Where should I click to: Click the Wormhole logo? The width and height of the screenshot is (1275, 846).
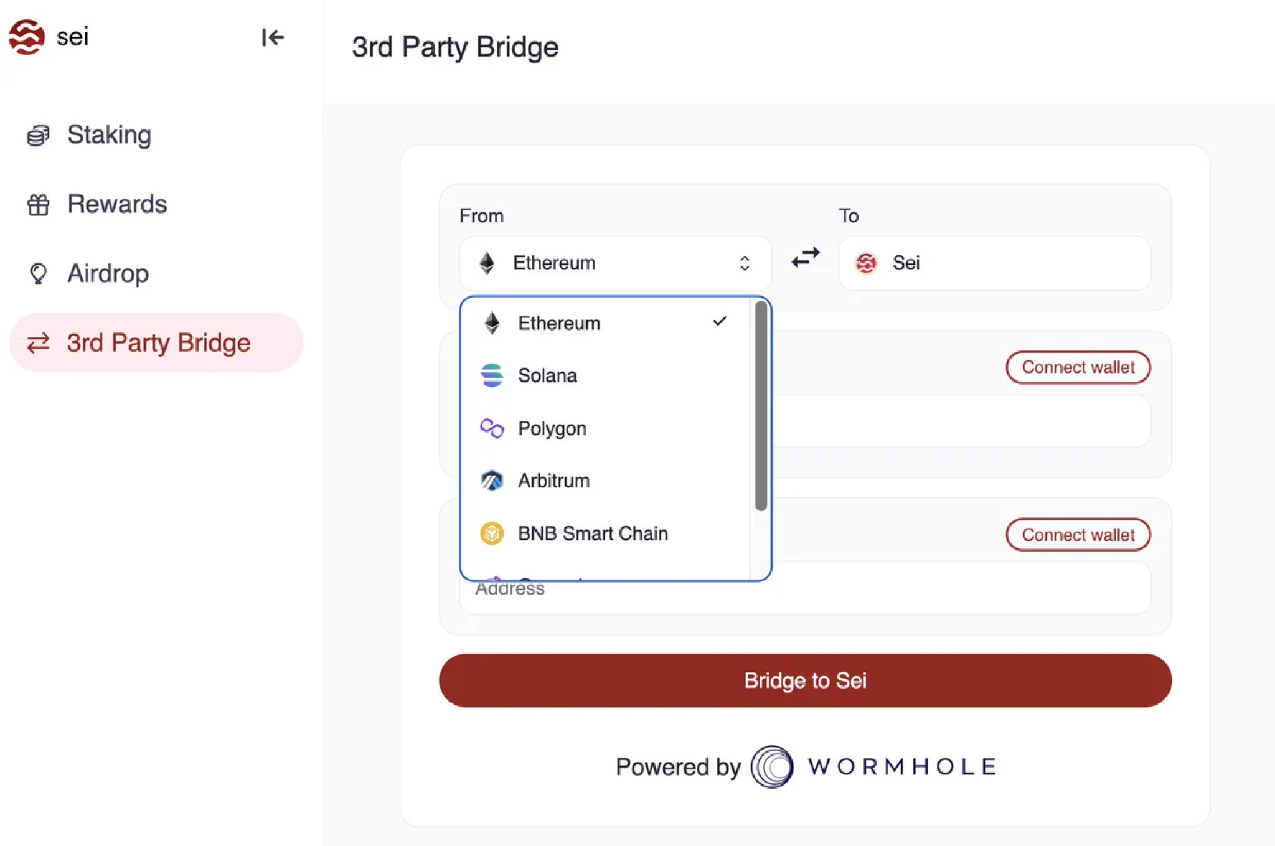772,766
